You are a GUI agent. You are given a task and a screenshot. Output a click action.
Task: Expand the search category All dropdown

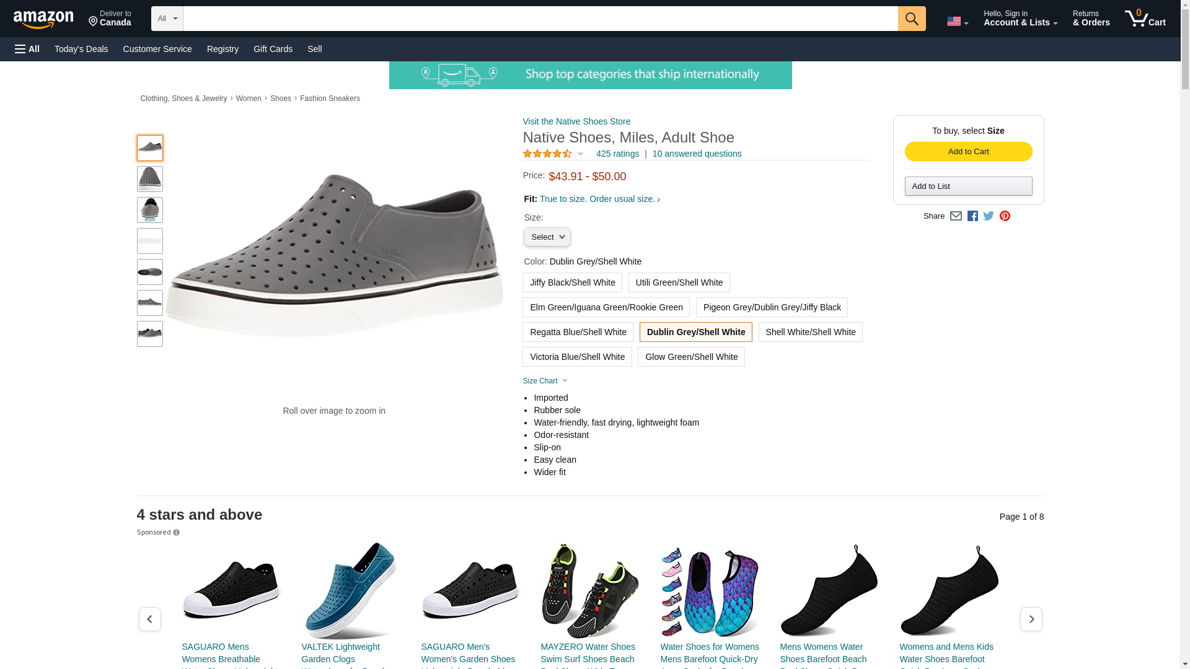click(167, 19)
